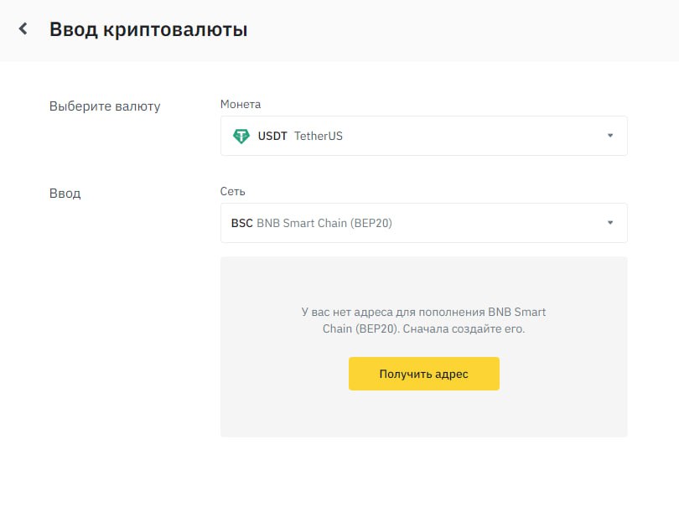679x517 pixels.
Task: Click the Сеть field label
Action: tap(232, 192)
